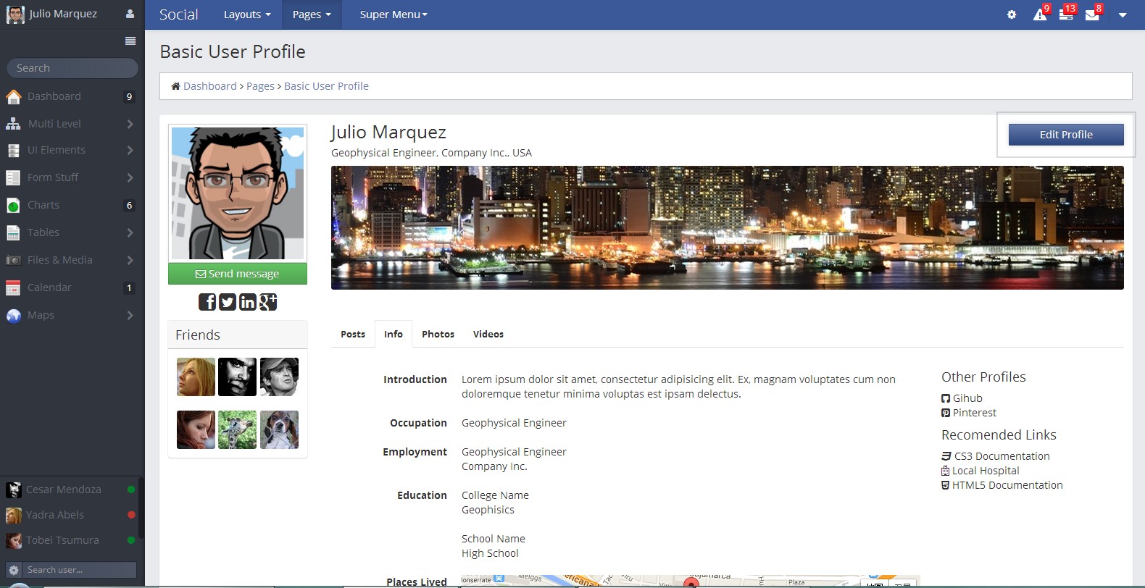Open messages envelope icon with badge 8
Screen dimensions: 1145x588
point(1093,14)
